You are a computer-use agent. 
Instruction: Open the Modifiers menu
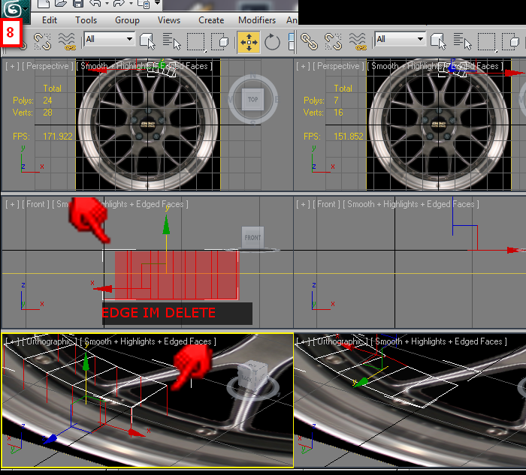[256, 20]
